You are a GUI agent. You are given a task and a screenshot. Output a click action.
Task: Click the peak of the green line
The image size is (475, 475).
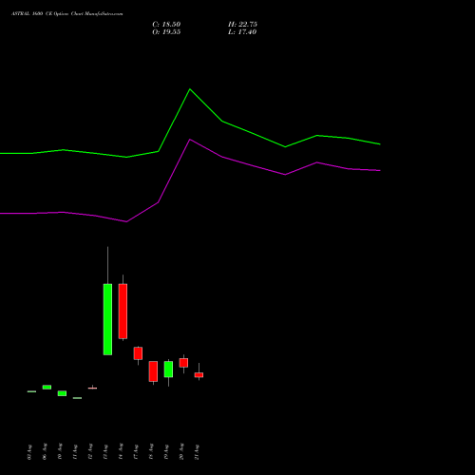(x=190, y=89)
